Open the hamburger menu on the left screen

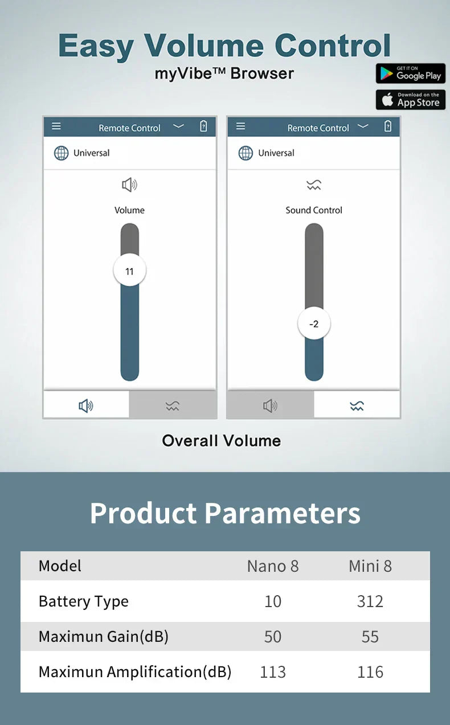coord(56,127)
